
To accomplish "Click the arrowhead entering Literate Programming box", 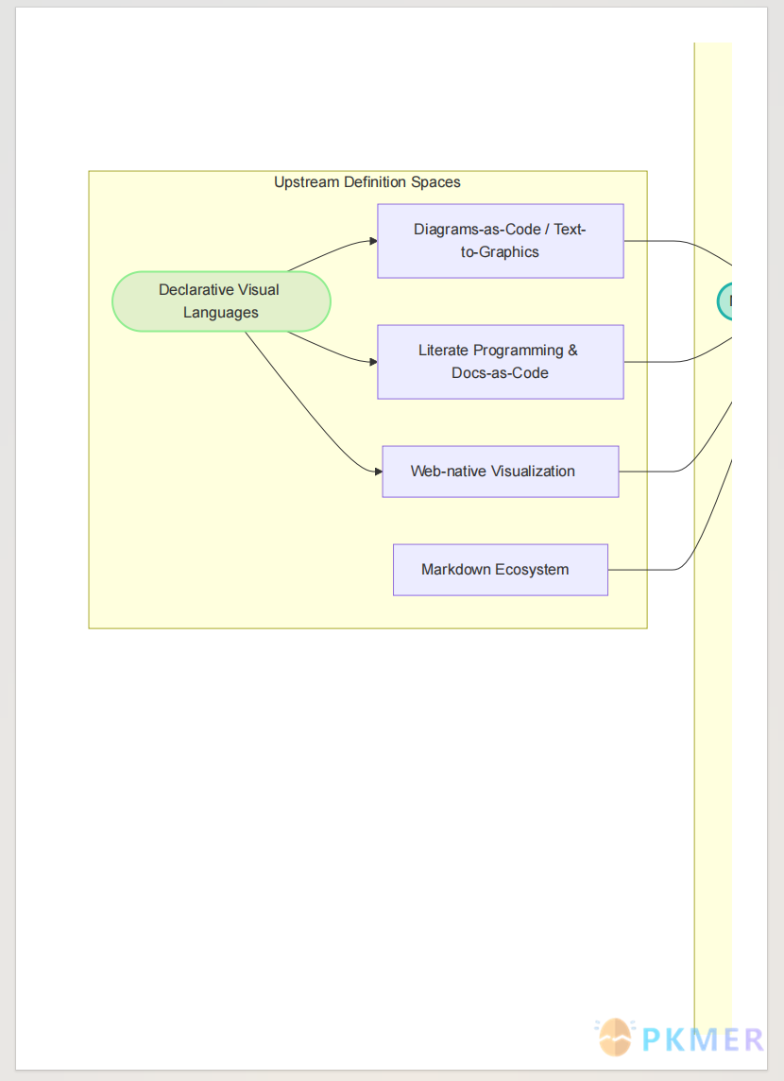I will (x=373, y=362).
